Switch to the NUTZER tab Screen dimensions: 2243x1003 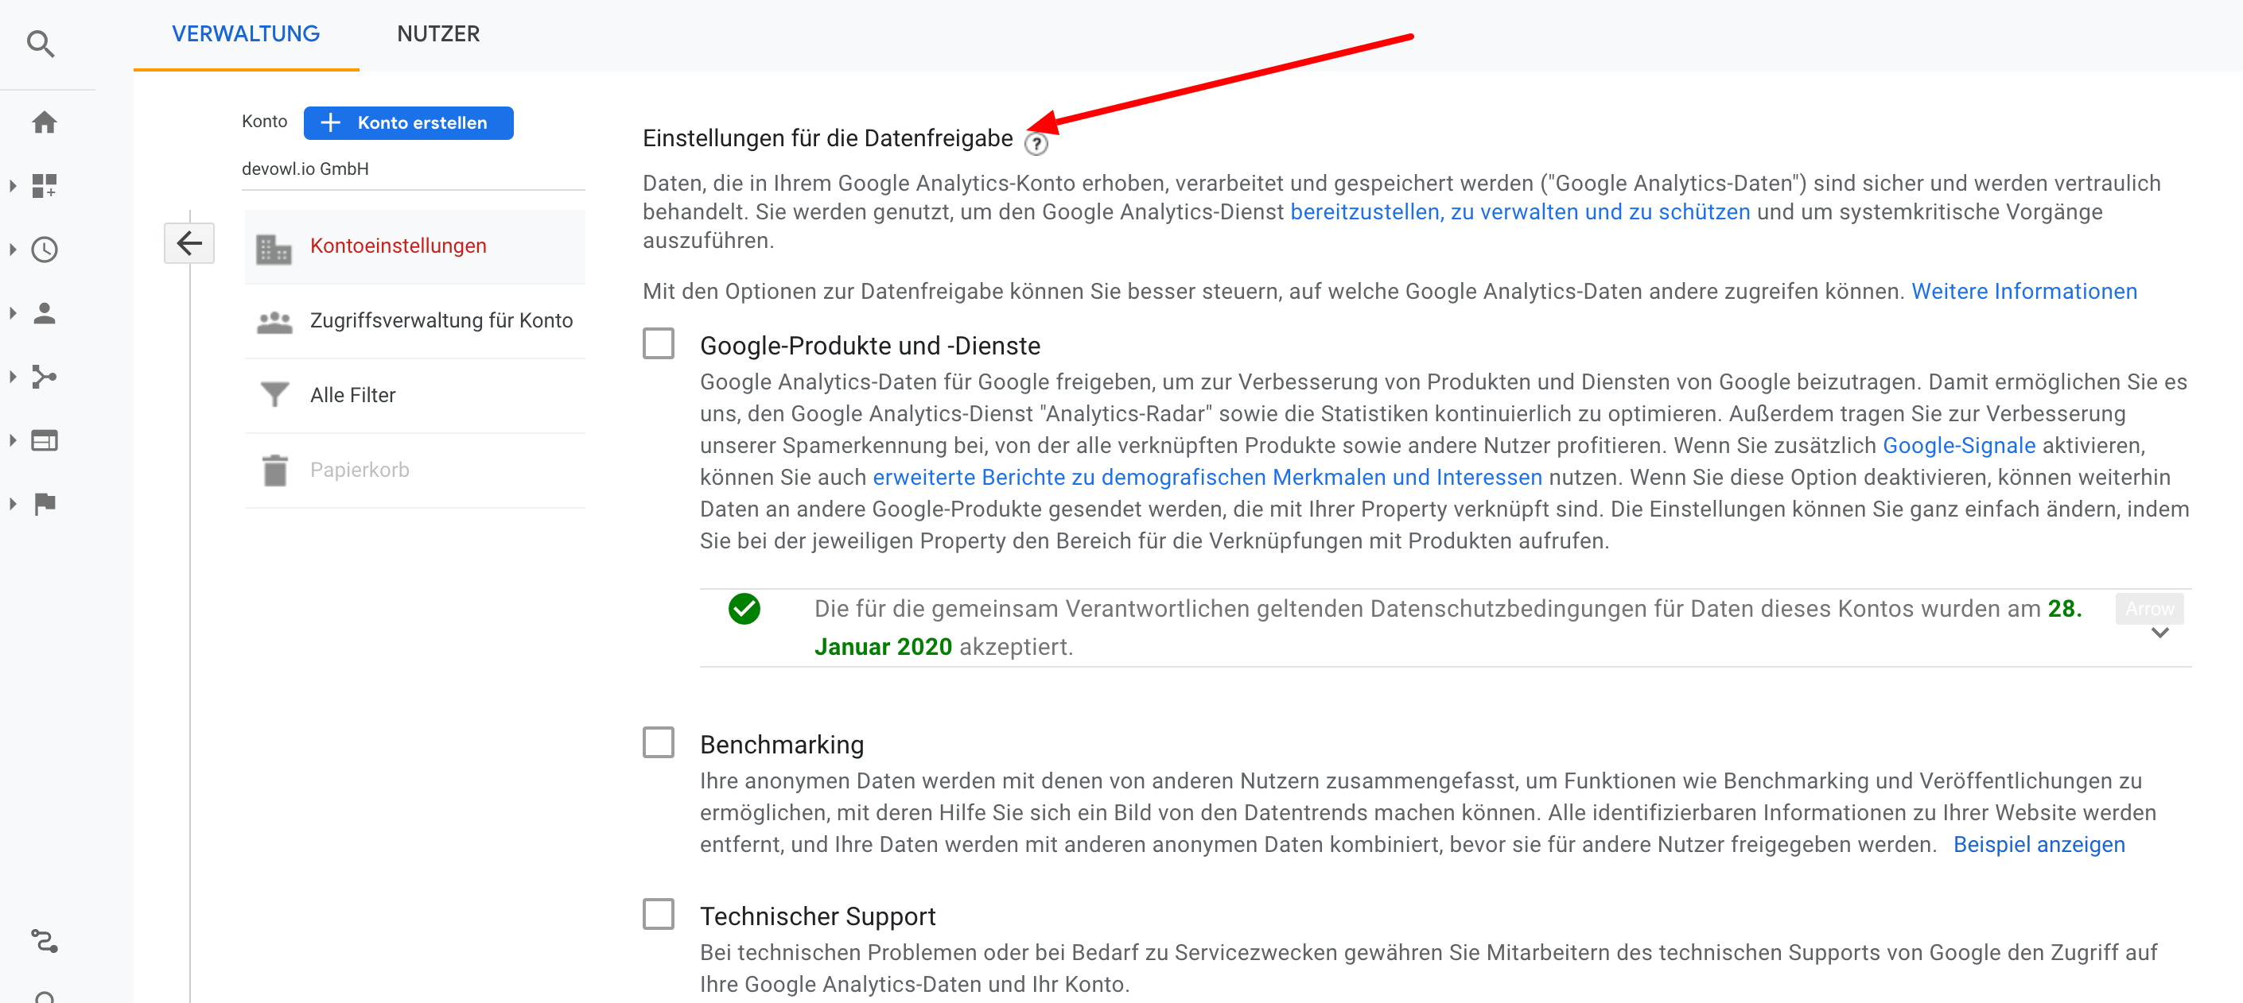pyautogui.click(x=438, y=34)
